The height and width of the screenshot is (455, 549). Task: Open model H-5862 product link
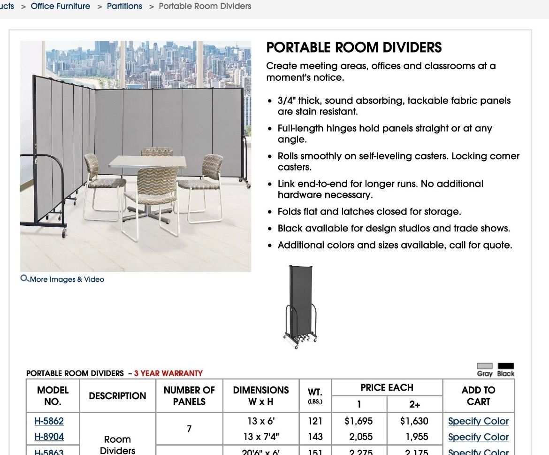pos(49,421)
